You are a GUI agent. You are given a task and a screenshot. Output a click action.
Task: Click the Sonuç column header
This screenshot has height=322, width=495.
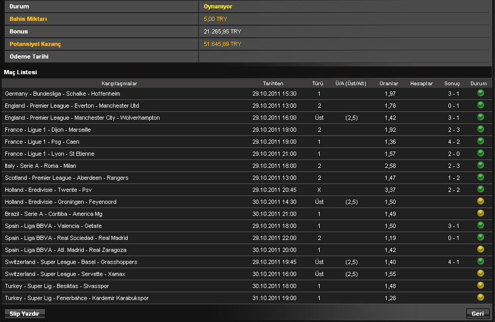pos(452,83)
